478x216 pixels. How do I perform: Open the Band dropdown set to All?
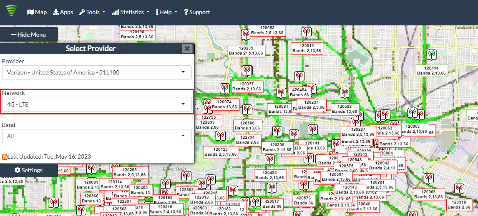click(96, 136)
